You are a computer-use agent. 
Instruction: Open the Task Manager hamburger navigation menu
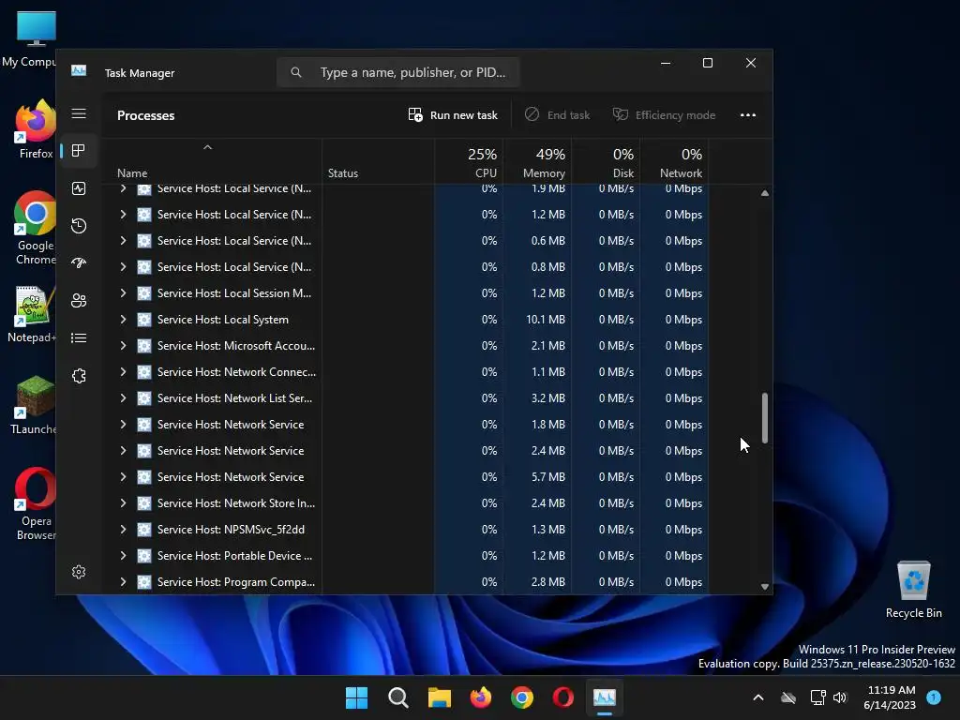(x=79, y=113)
